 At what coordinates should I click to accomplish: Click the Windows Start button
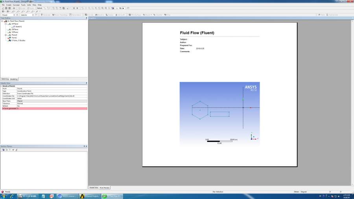4,196
